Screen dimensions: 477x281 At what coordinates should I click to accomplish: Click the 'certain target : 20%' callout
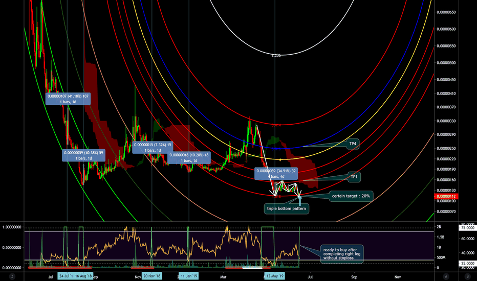(351, 196)
